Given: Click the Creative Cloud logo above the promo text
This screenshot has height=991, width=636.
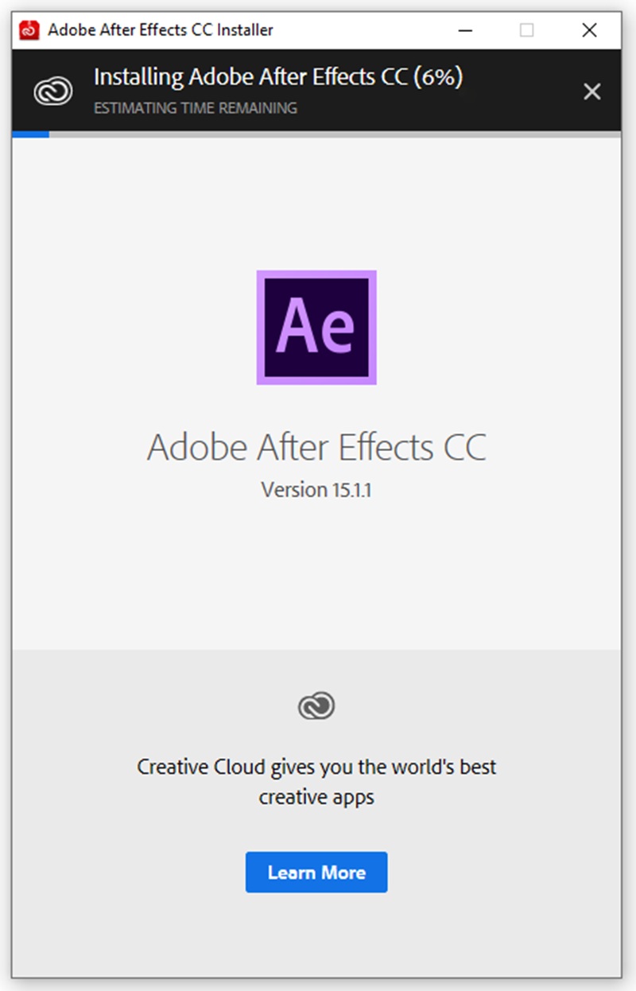Looking at the screenshot, I should point(316,705).
